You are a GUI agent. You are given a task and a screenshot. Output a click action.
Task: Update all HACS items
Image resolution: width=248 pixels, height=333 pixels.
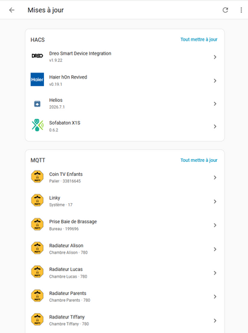pos(199,39)
